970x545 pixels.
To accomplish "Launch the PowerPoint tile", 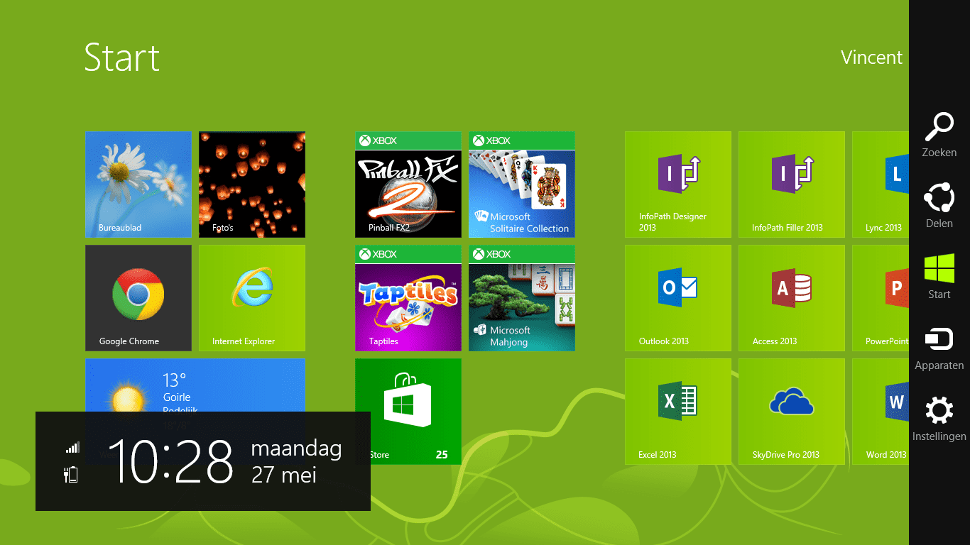I will [x=881, y=298].
